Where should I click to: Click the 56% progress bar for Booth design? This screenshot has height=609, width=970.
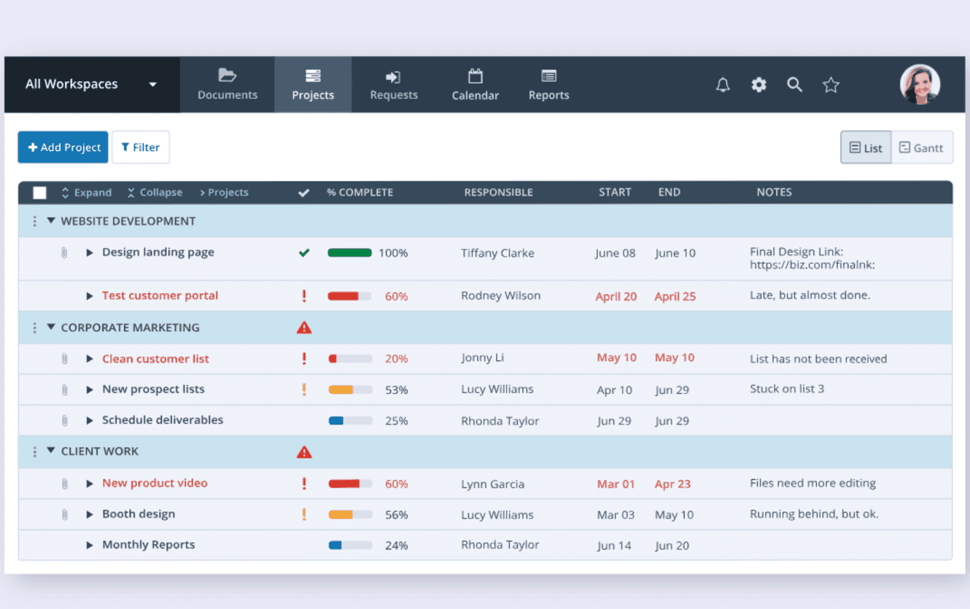[350, 514]
